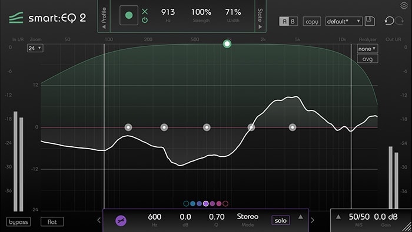Image resolution: width=412 pixels, height=232 pixels.
Task: Expand output panel triangle near 50/50
Action: click(x=338, y=217)
